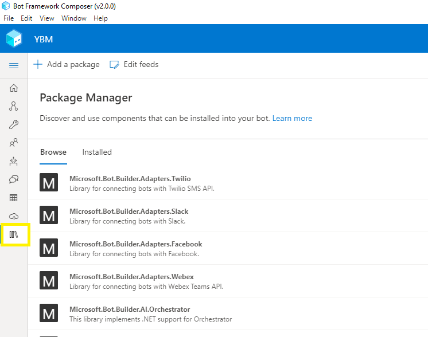This screenshot has width=428, height=337.
Task: Click the Edit feeds pencil icon
Action: (114, 65)
